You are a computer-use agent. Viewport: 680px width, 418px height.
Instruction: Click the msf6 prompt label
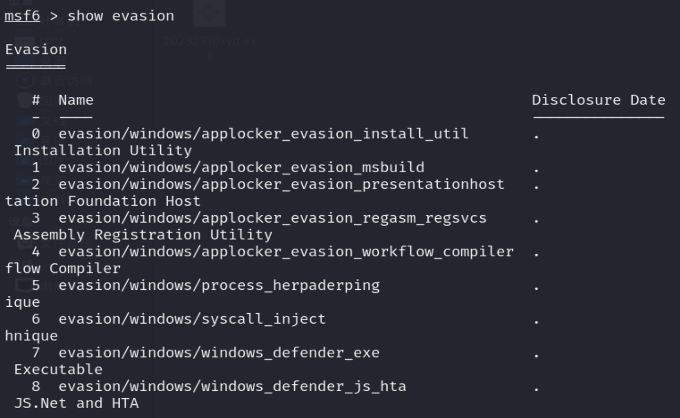pyautogui.click(x=22, y=16)
